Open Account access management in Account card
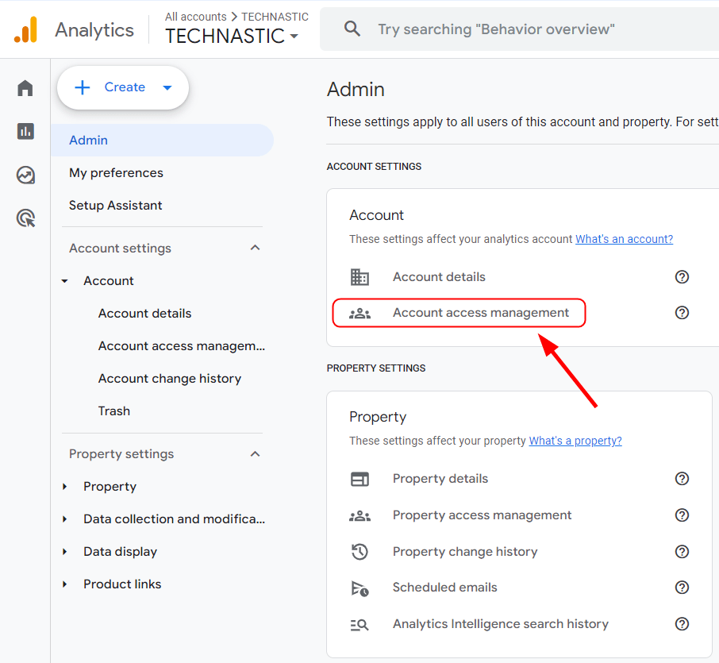 tap(480, 313)
